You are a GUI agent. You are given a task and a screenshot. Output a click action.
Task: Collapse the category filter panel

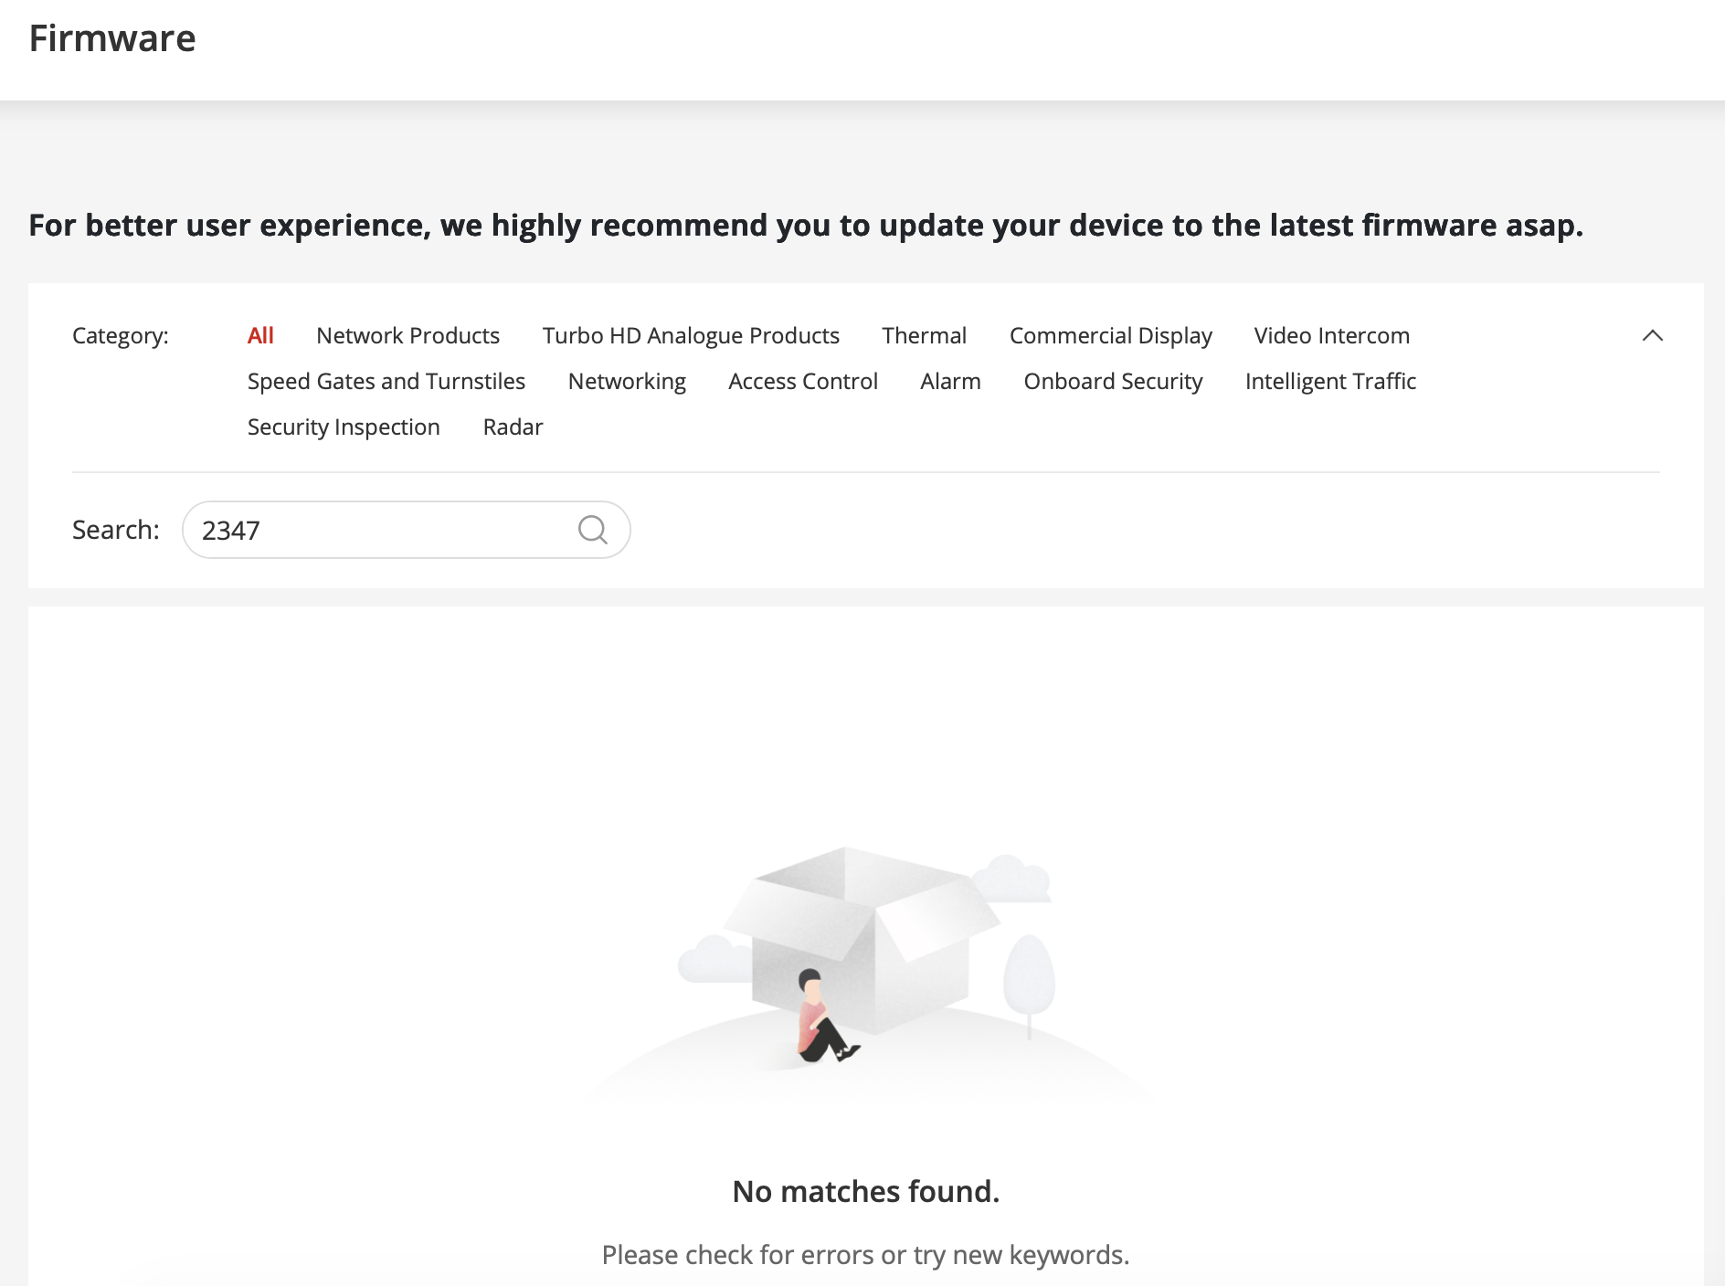(1653, 337)
